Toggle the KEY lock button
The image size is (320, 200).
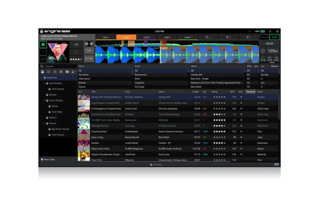(x=263, y=59)
